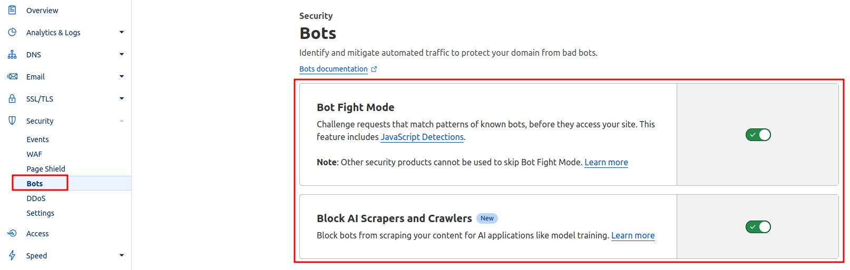Click the Overview clipboard icon

pyautogui.click(x=12, y=10)
